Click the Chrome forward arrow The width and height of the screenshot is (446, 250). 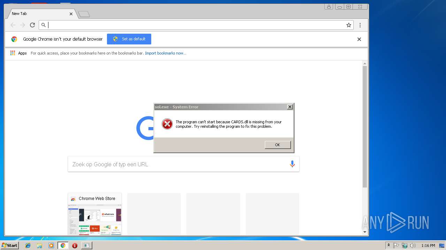click(x=23, y=25)
